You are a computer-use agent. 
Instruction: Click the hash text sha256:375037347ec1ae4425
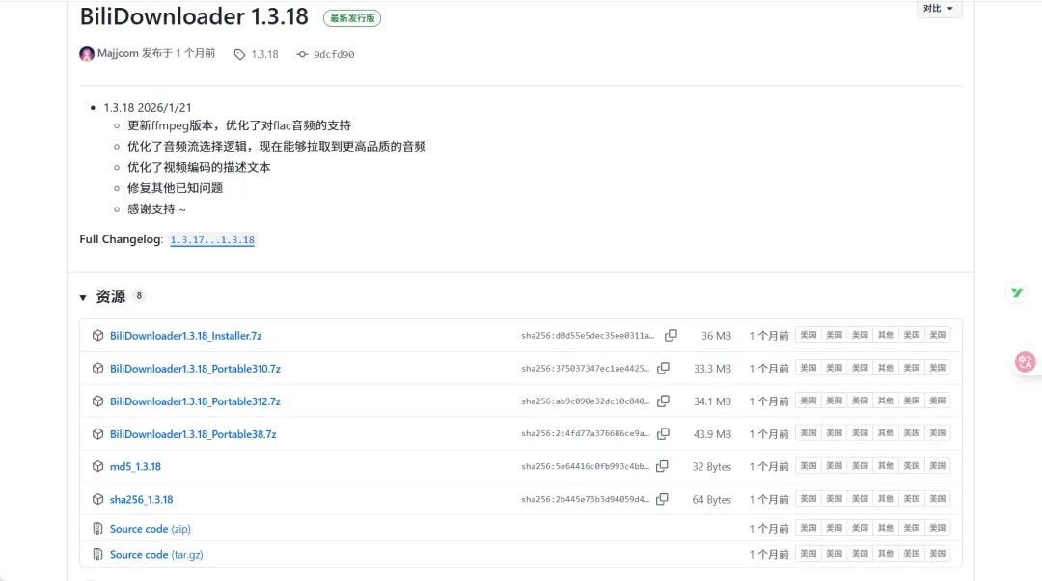[585, 369]
